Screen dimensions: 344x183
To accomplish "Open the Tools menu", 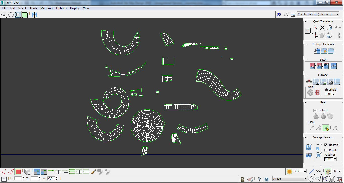I will (33, 8).
